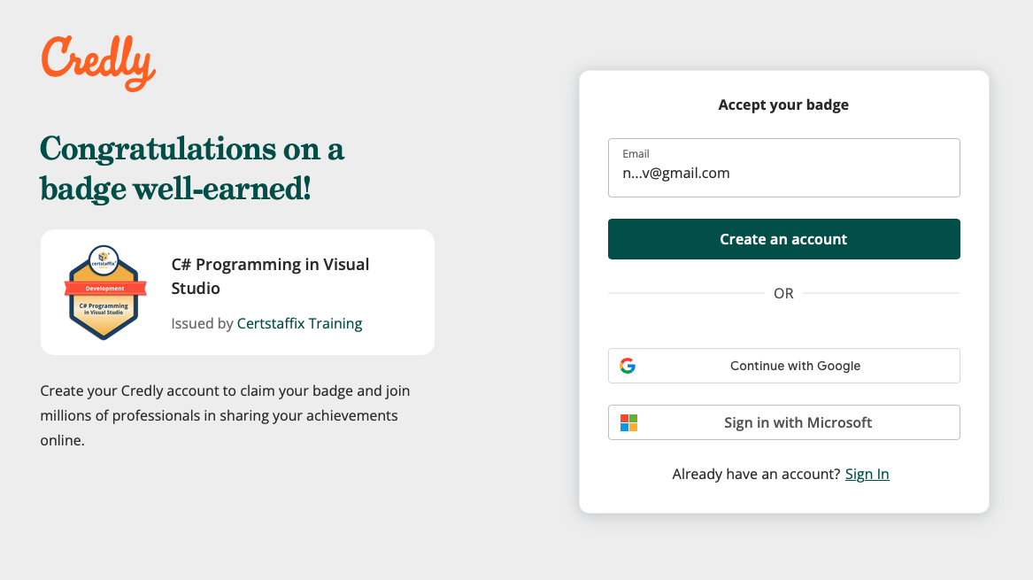This screenshot has height=580, width=1033.
Task: Click the Google logo icon
Action: tap(628, 366)
